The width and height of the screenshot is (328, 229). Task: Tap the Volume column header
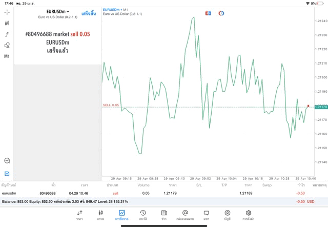point(143,185)
